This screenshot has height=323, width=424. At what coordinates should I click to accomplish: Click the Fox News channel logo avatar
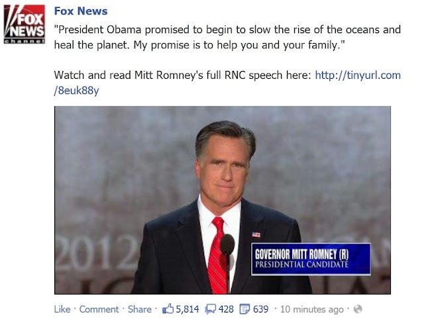25,24
